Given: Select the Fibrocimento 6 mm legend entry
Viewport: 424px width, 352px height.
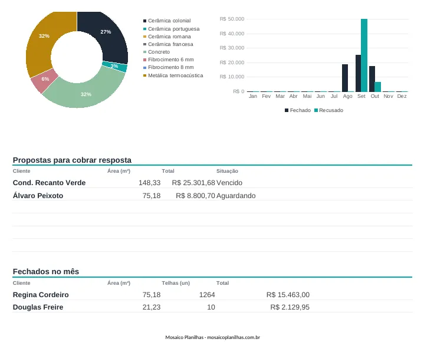Looking at the screenshot, I should tap(169, 60).
